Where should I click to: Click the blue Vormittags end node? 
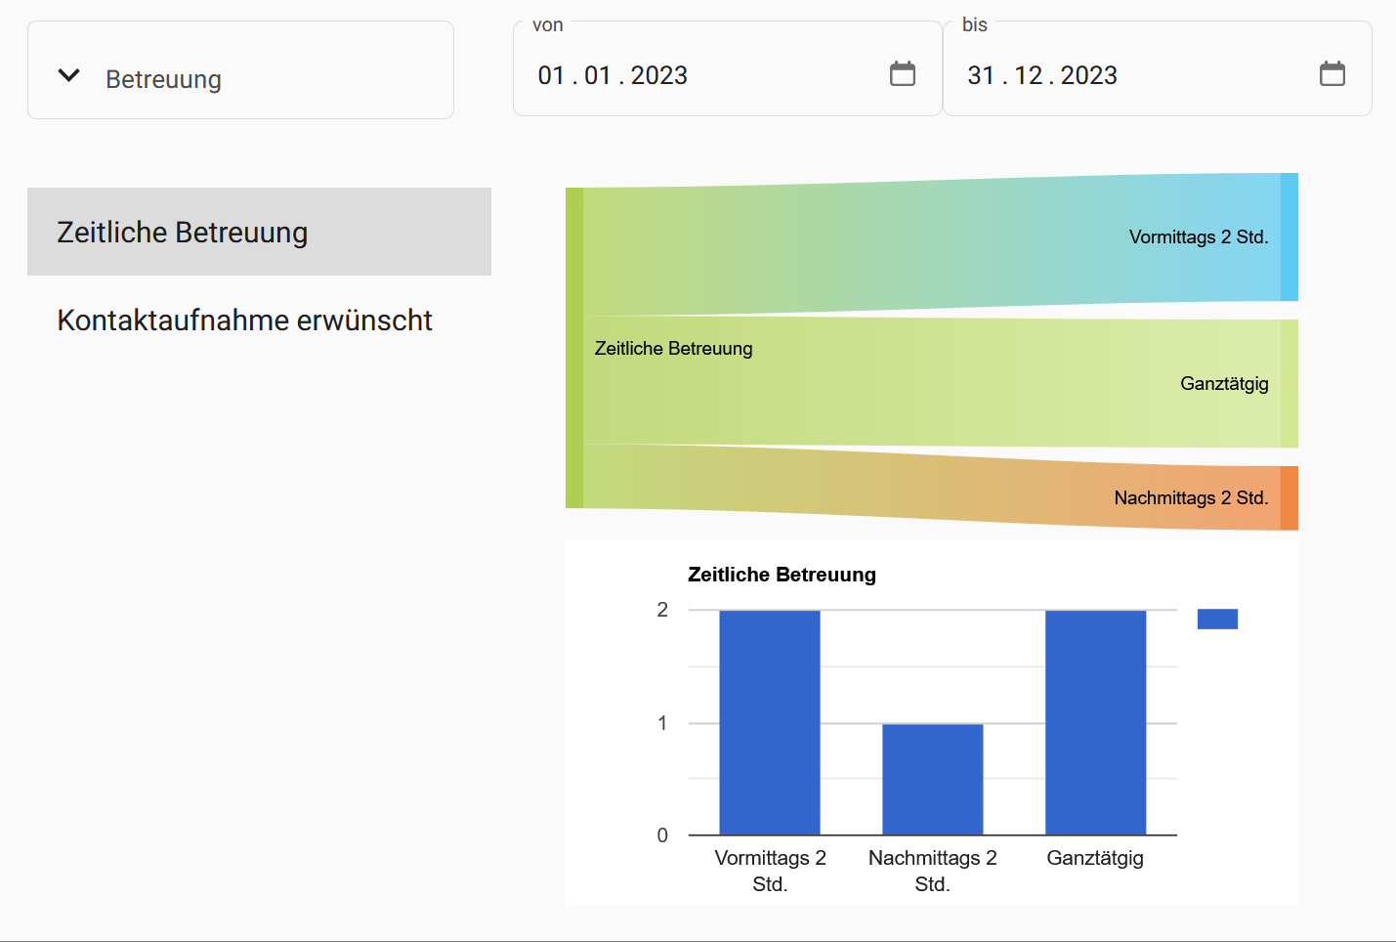pyautogui.click(x=1289, y=236)
